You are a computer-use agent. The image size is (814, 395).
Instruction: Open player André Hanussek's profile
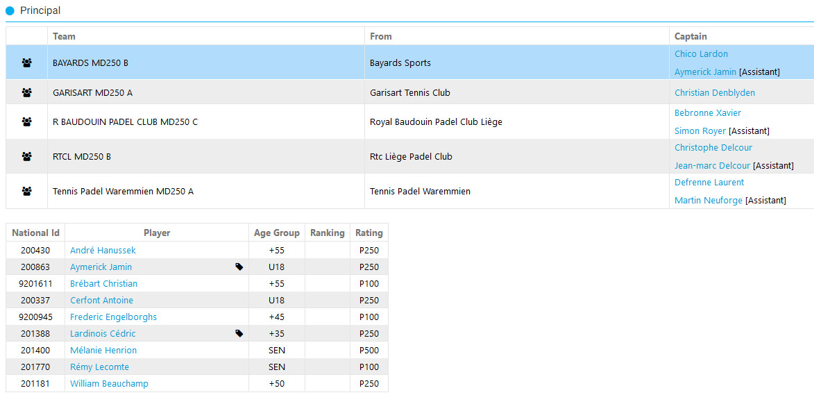coord(103,251)
